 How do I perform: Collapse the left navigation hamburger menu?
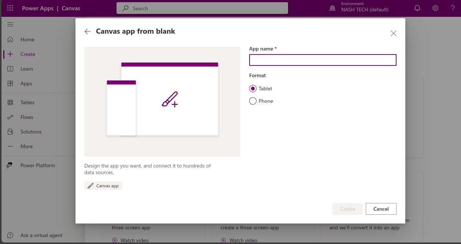[x=10, y=25]
